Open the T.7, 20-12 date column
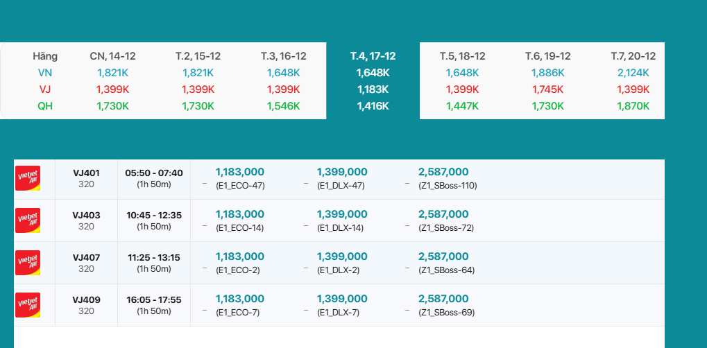The image size is (707, 348). pyautogui.click(x=633, y=56)
